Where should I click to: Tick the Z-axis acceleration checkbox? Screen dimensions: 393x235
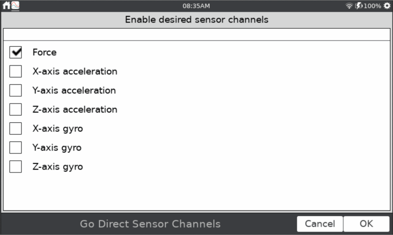[x=15, y=109]
